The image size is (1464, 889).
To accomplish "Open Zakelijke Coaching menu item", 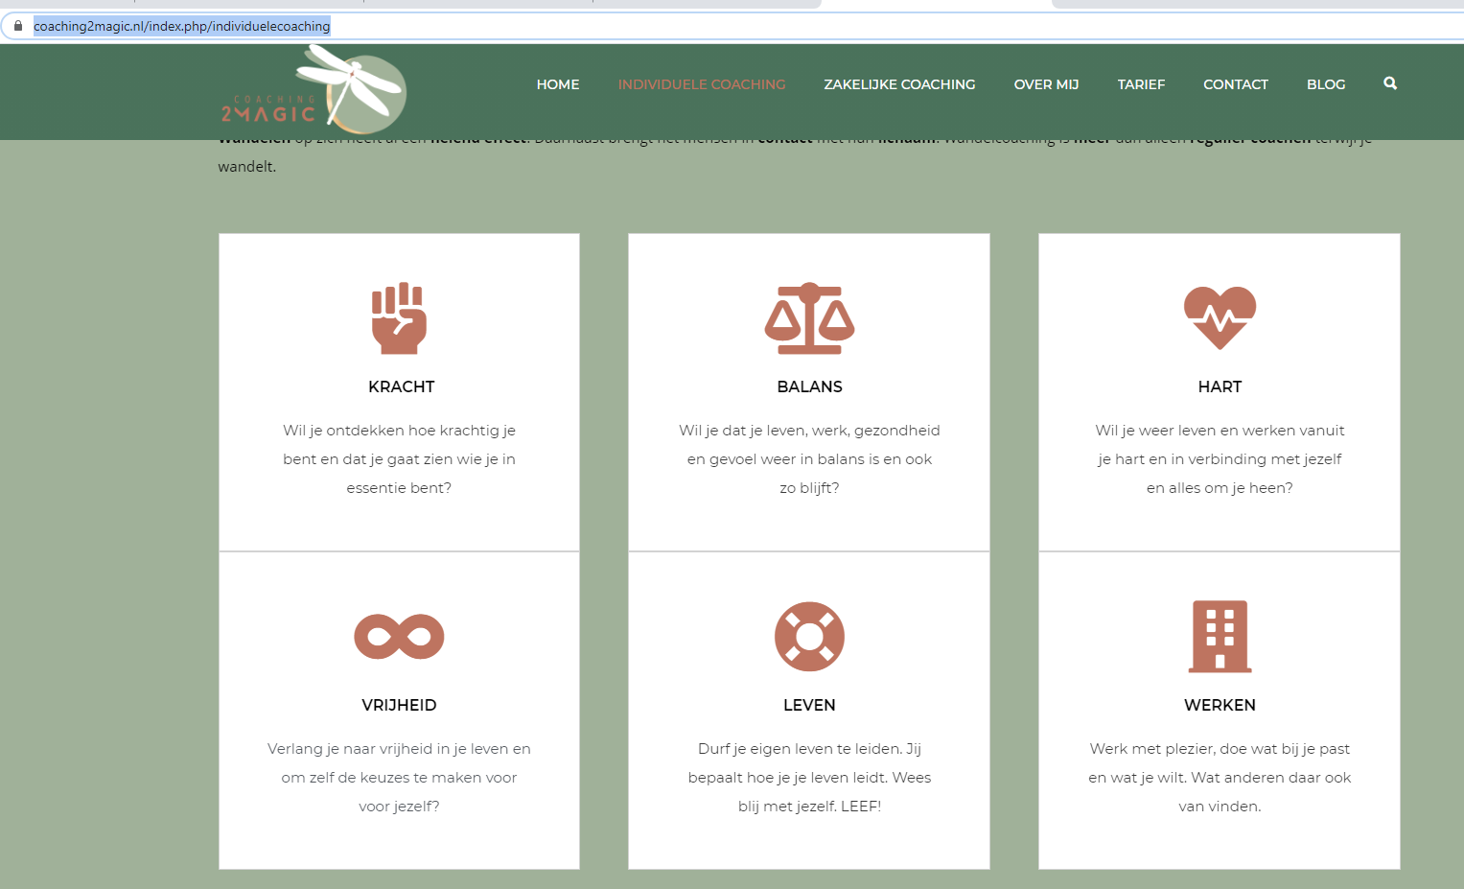I will [899, 84].
